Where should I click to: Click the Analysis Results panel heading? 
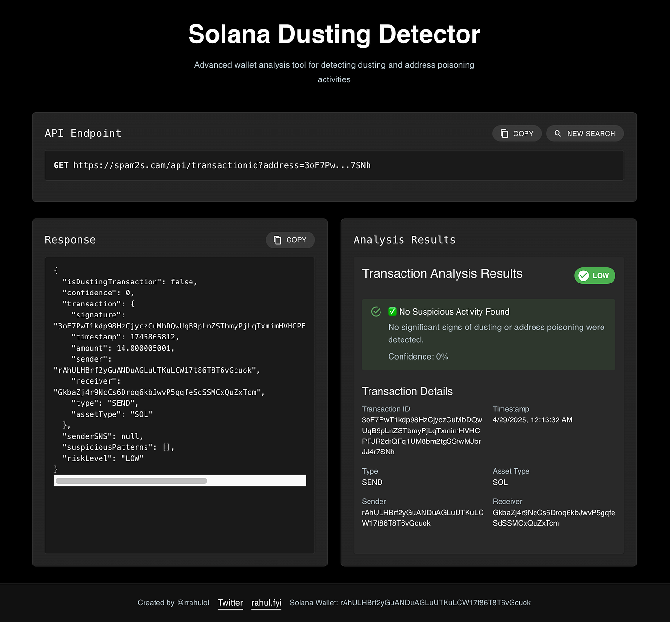[x=404, y=240]
